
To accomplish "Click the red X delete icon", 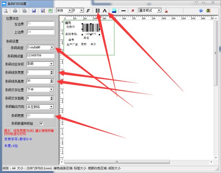I will pos(133,11).
